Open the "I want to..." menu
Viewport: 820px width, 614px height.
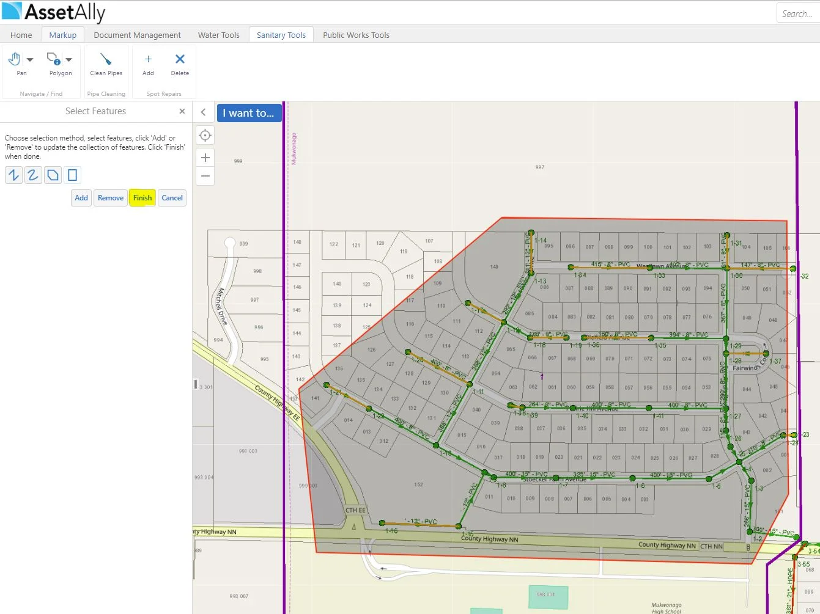249,113
